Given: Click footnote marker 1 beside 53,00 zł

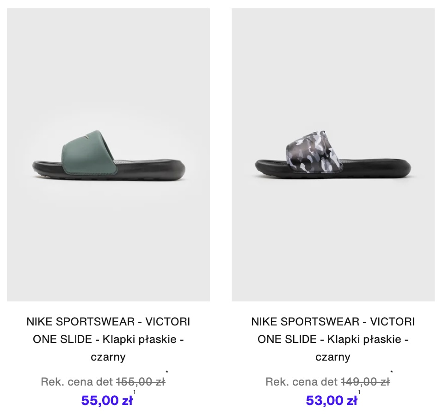Looking at the screenshot, I should coord(359,392).
